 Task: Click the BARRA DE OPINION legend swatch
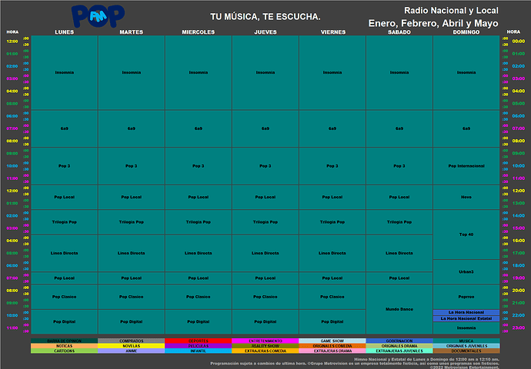(65, 341)
